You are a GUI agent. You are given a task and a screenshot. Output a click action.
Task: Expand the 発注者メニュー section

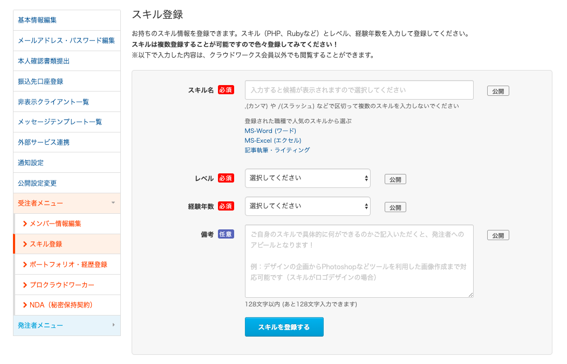click(x=67, y=325)
